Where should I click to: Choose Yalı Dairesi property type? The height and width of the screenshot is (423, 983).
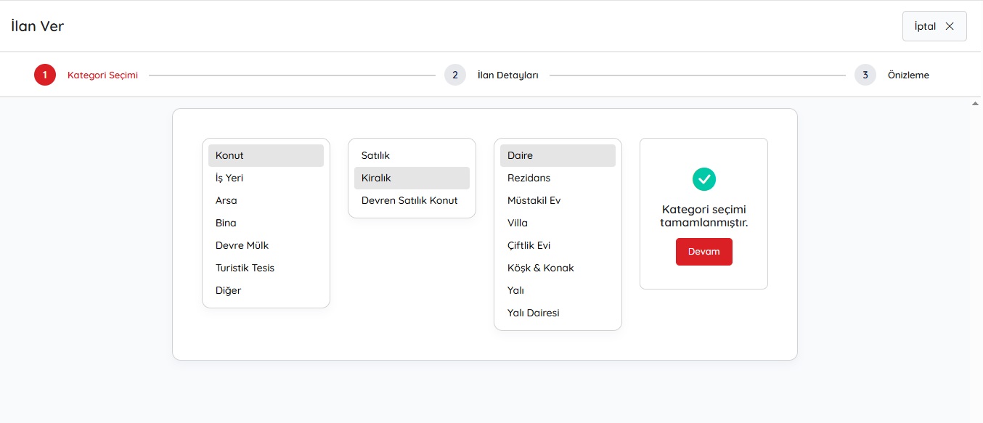pyautogui.click(x=533, y=313)
